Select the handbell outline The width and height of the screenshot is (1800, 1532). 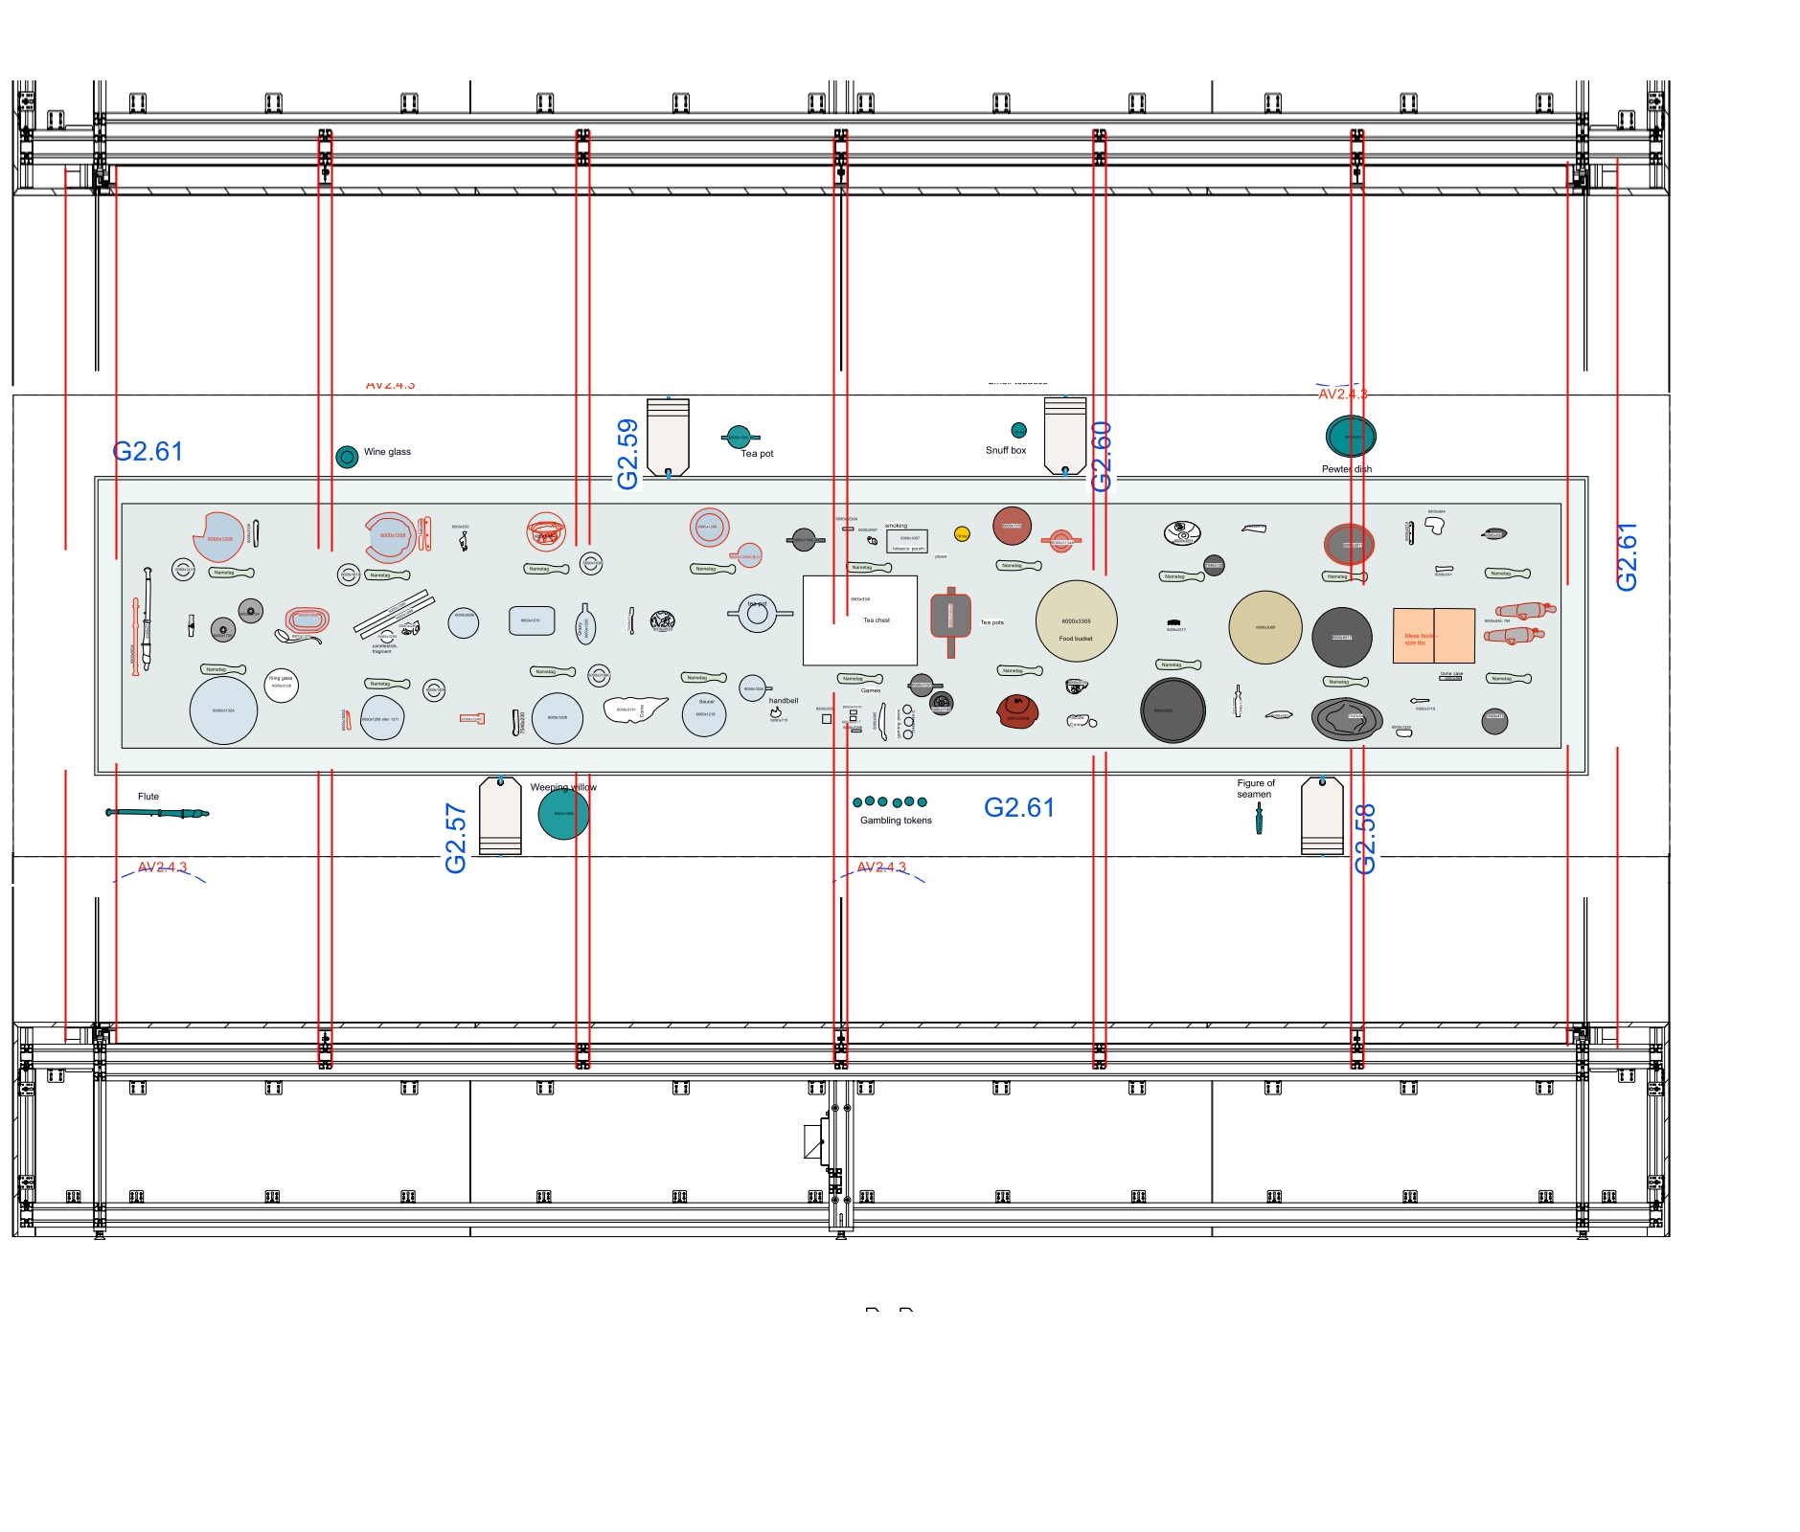click(x=776, y=712)
